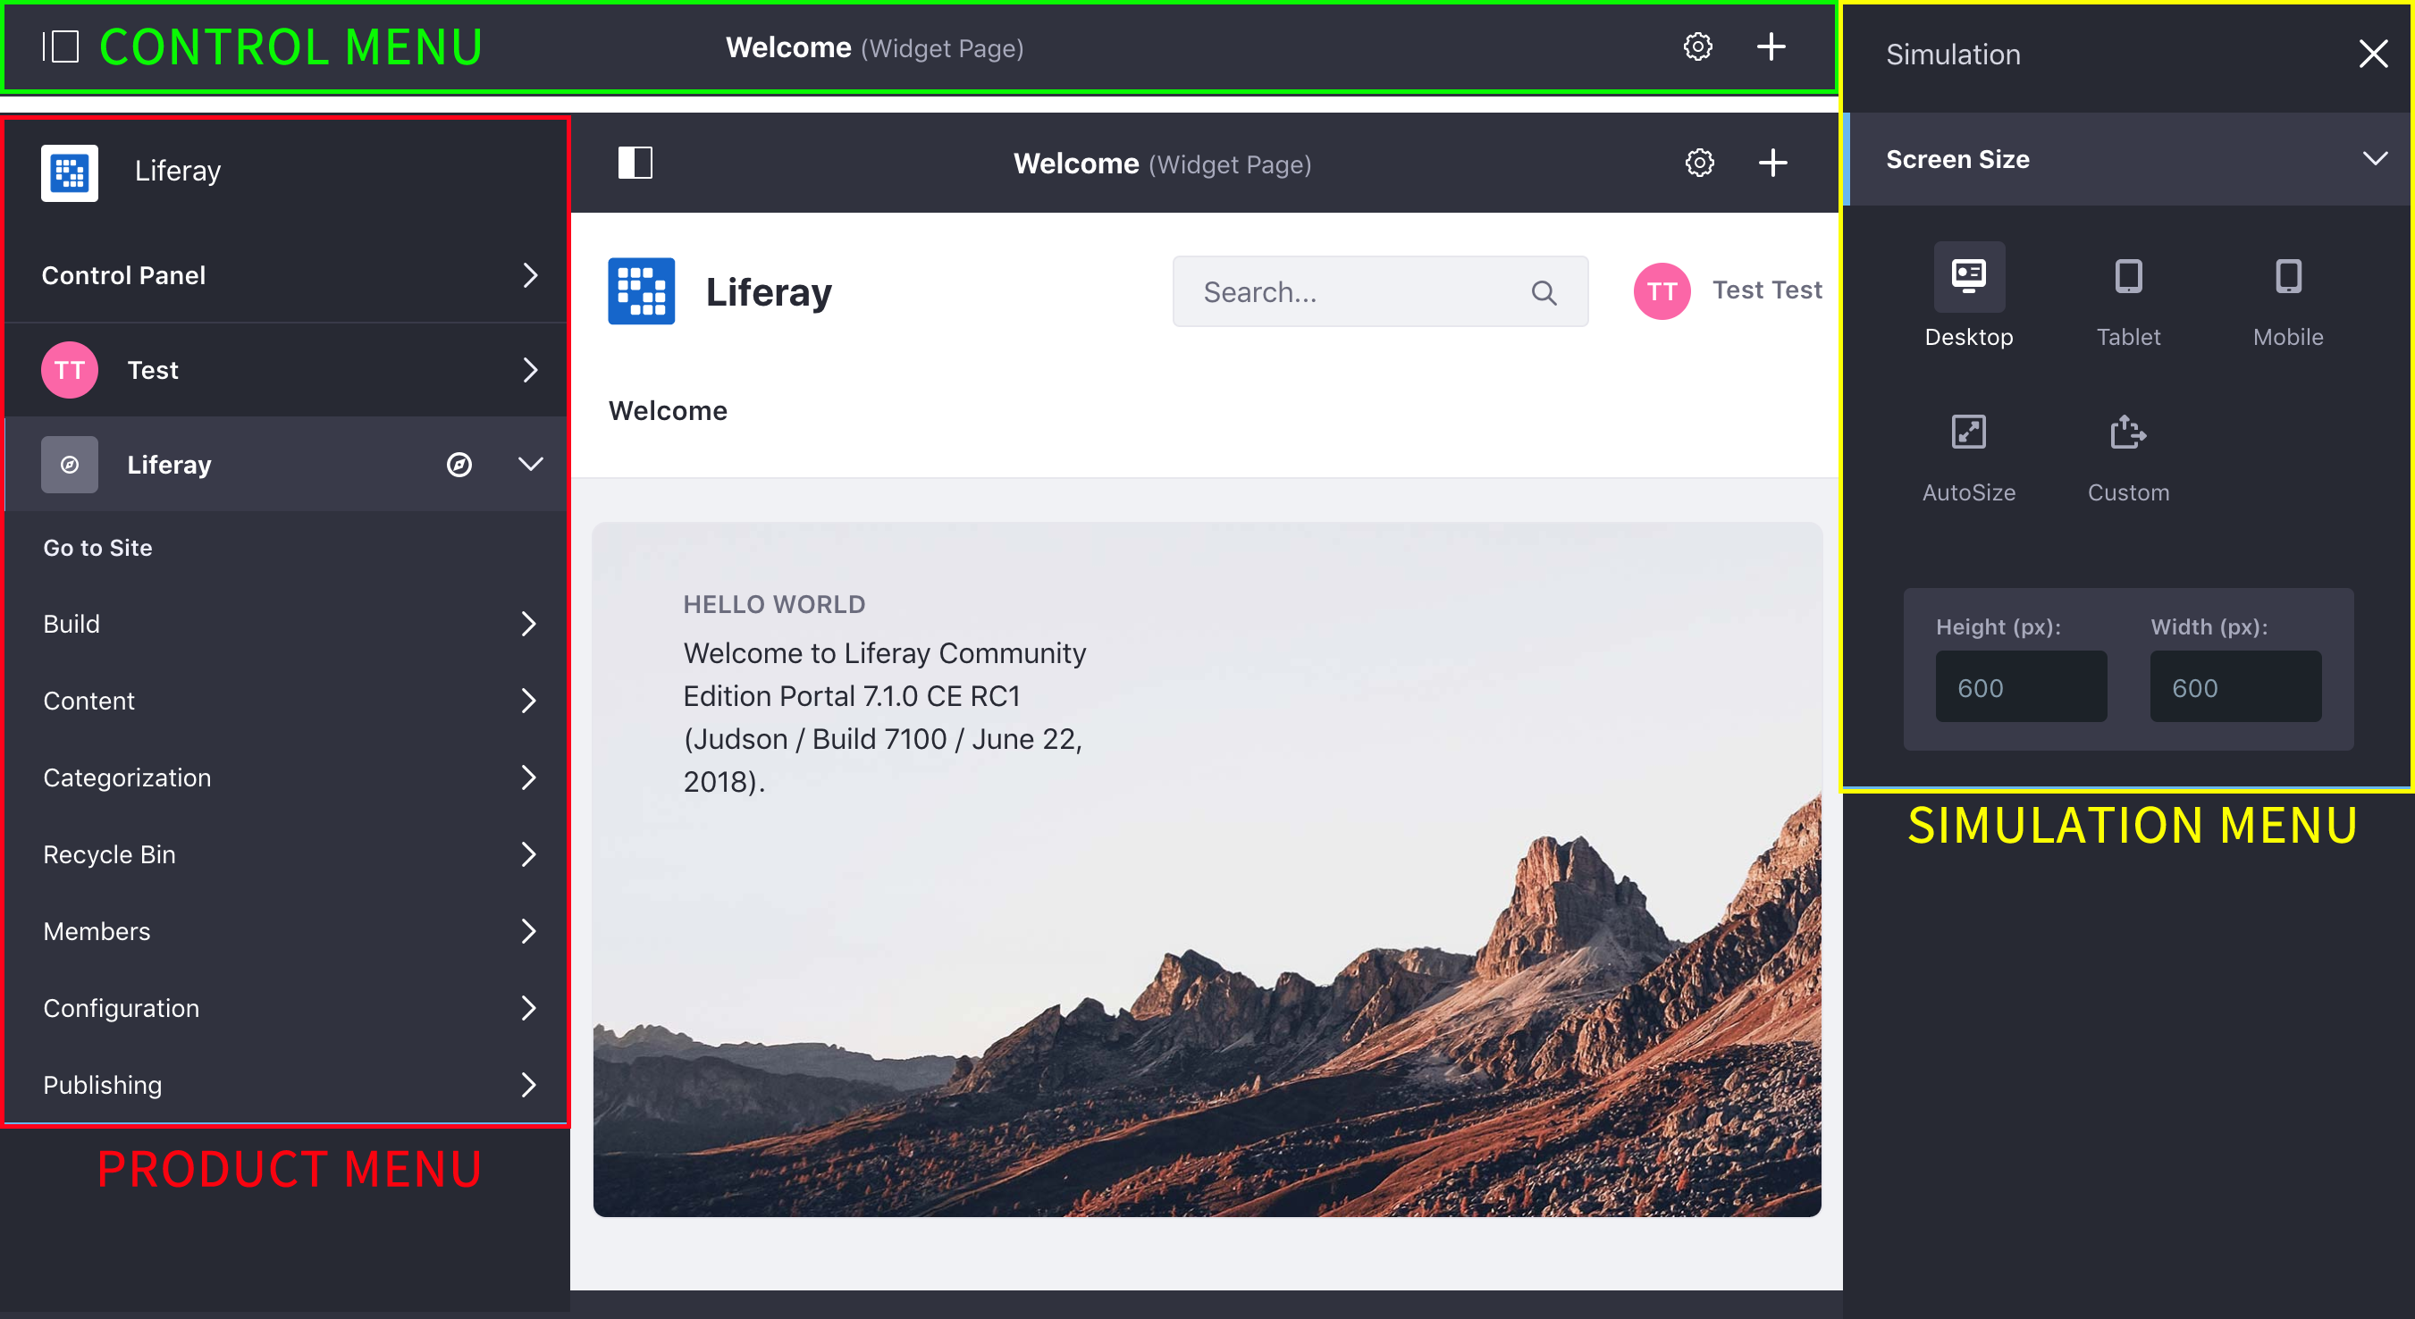The height and width of the screenshot is (1319, 2415).
Task: Open page configuration gear in inner toolbar
Action: (1699, 164)
